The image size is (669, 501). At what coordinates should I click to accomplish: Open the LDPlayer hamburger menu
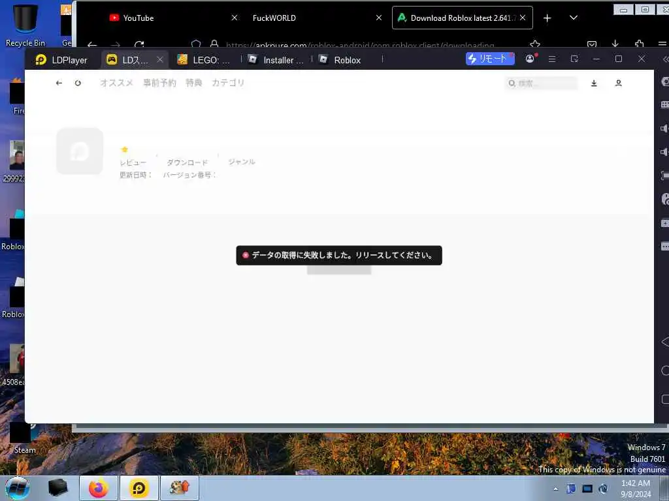pos(552,59)
